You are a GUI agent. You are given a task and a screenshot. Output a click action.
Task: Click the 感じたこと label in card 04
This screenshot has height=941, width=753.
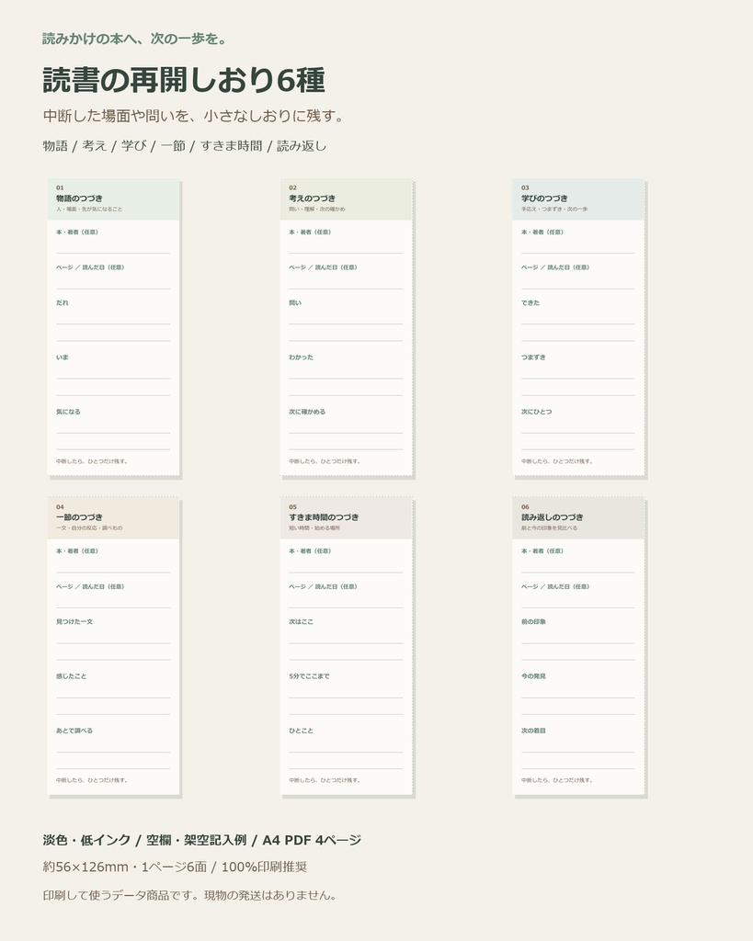coord(72,676)
